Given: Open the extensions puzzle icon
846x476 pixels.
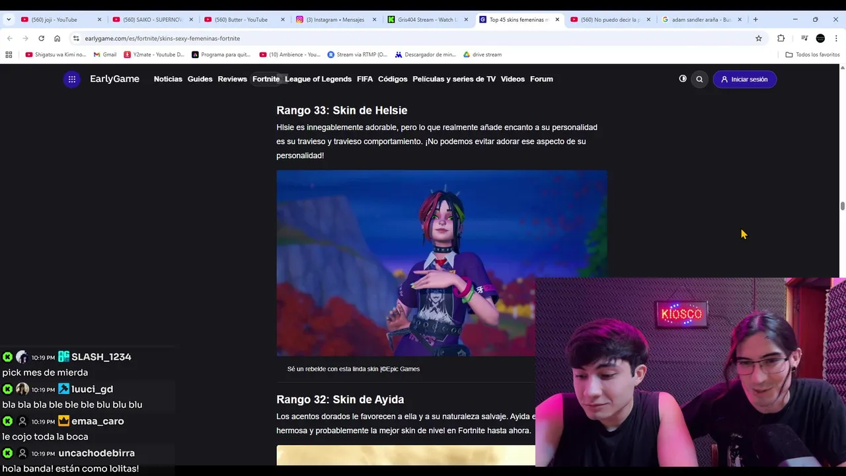Looking at the screenshot, I should coord(781,38).
